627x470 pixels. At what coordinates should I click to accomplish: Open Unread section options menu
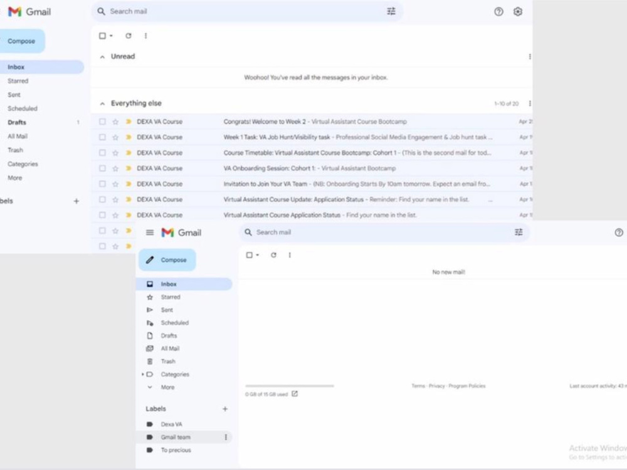pos(530,57)
